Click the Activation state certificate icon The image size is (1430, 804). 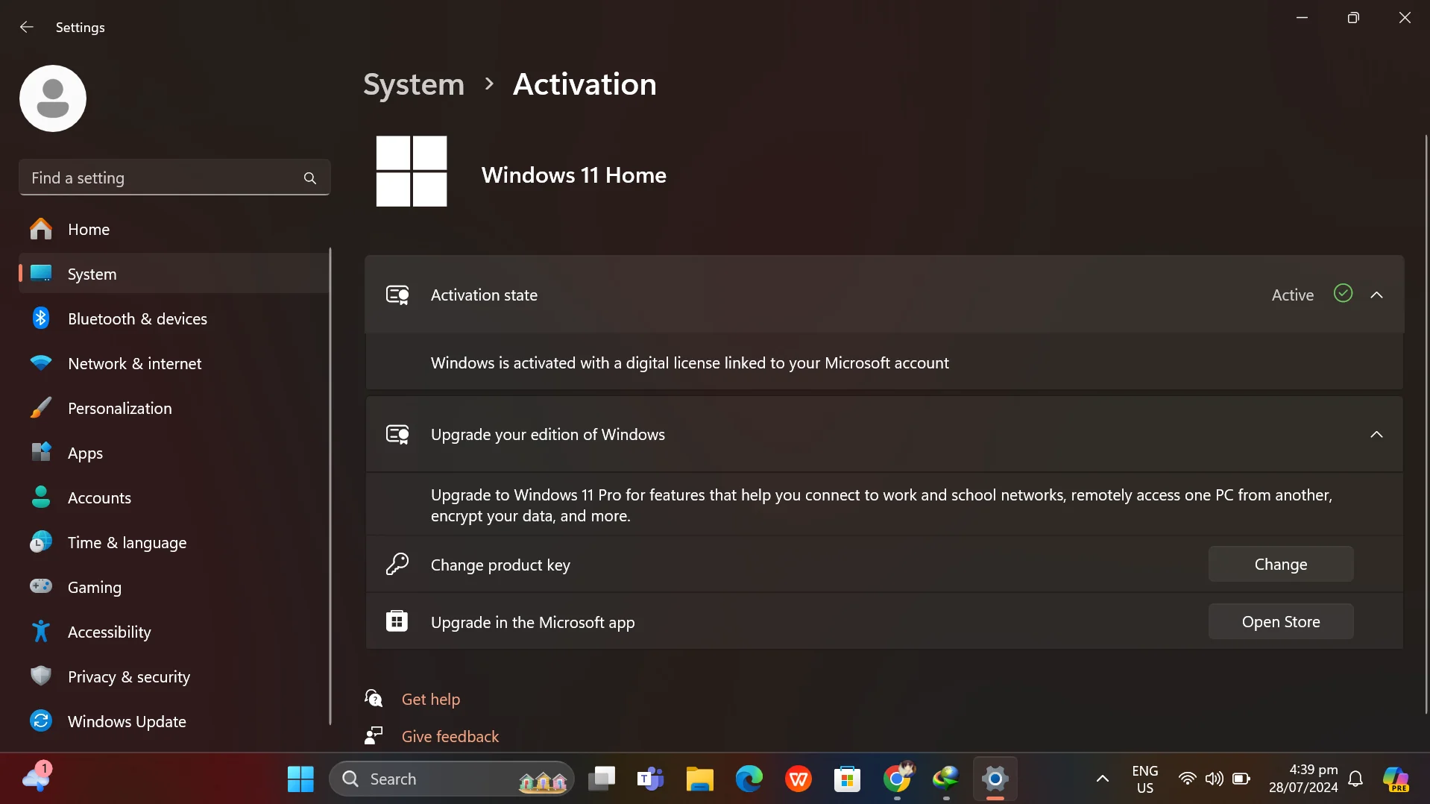397,295
